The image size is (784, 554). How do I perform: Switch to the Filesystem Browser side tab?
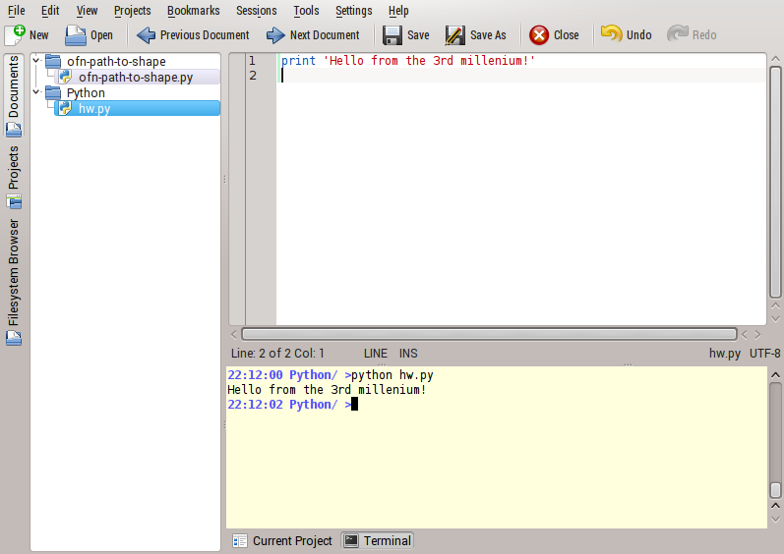coord(14,282)
